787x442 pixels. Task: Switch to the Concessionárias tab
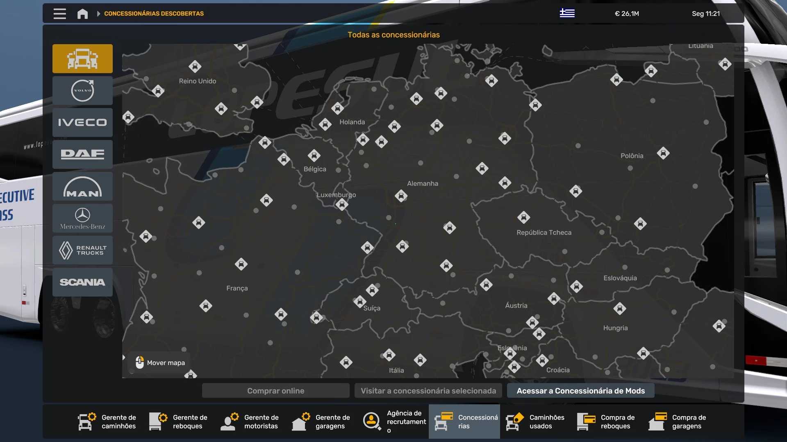click(464, 422)
